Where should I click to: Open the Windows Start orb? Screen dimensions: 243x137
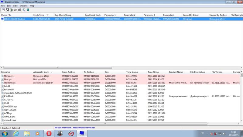[5, 134]
